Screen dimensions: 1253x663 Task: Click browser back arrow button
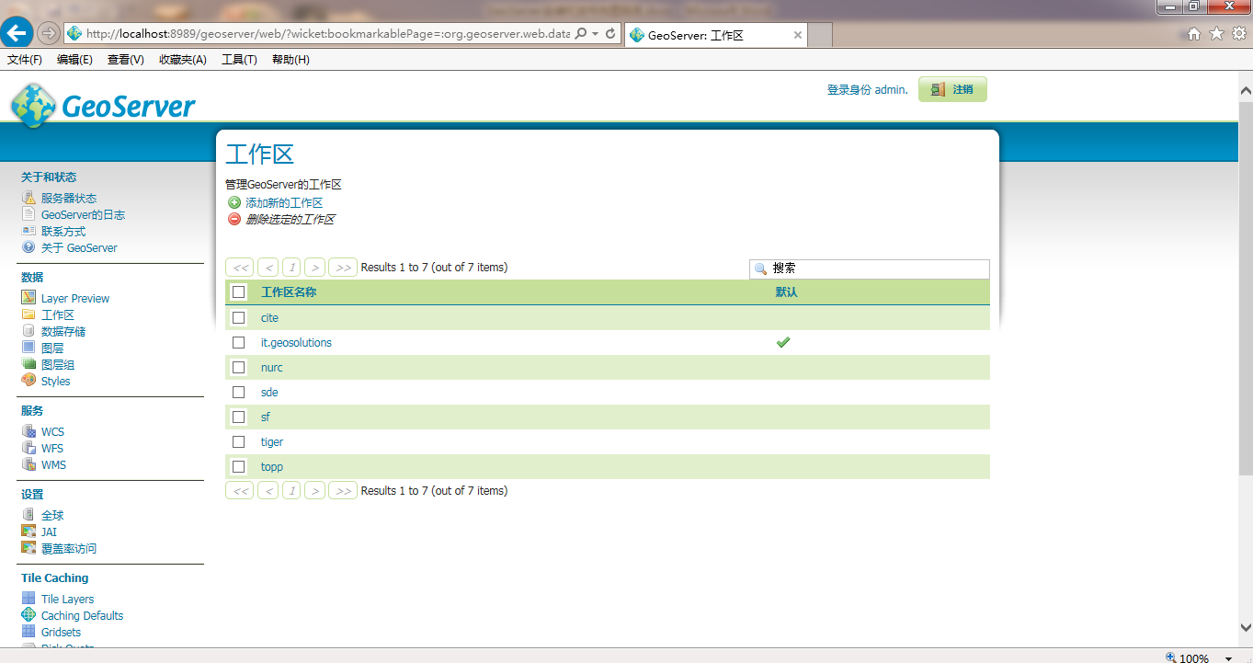[x=17, y=33]
